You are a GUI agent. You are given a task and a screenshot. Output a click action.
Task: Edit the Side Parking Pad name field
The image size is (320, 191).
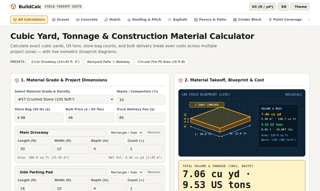(62, 172)
